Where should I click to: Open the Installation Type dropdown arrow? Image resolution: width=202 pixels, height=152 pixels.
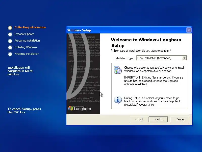184,58
